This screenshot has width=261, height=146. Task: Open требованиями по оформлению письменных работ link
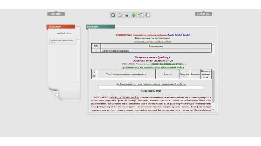pyautogui.click(x=153, y=67)
